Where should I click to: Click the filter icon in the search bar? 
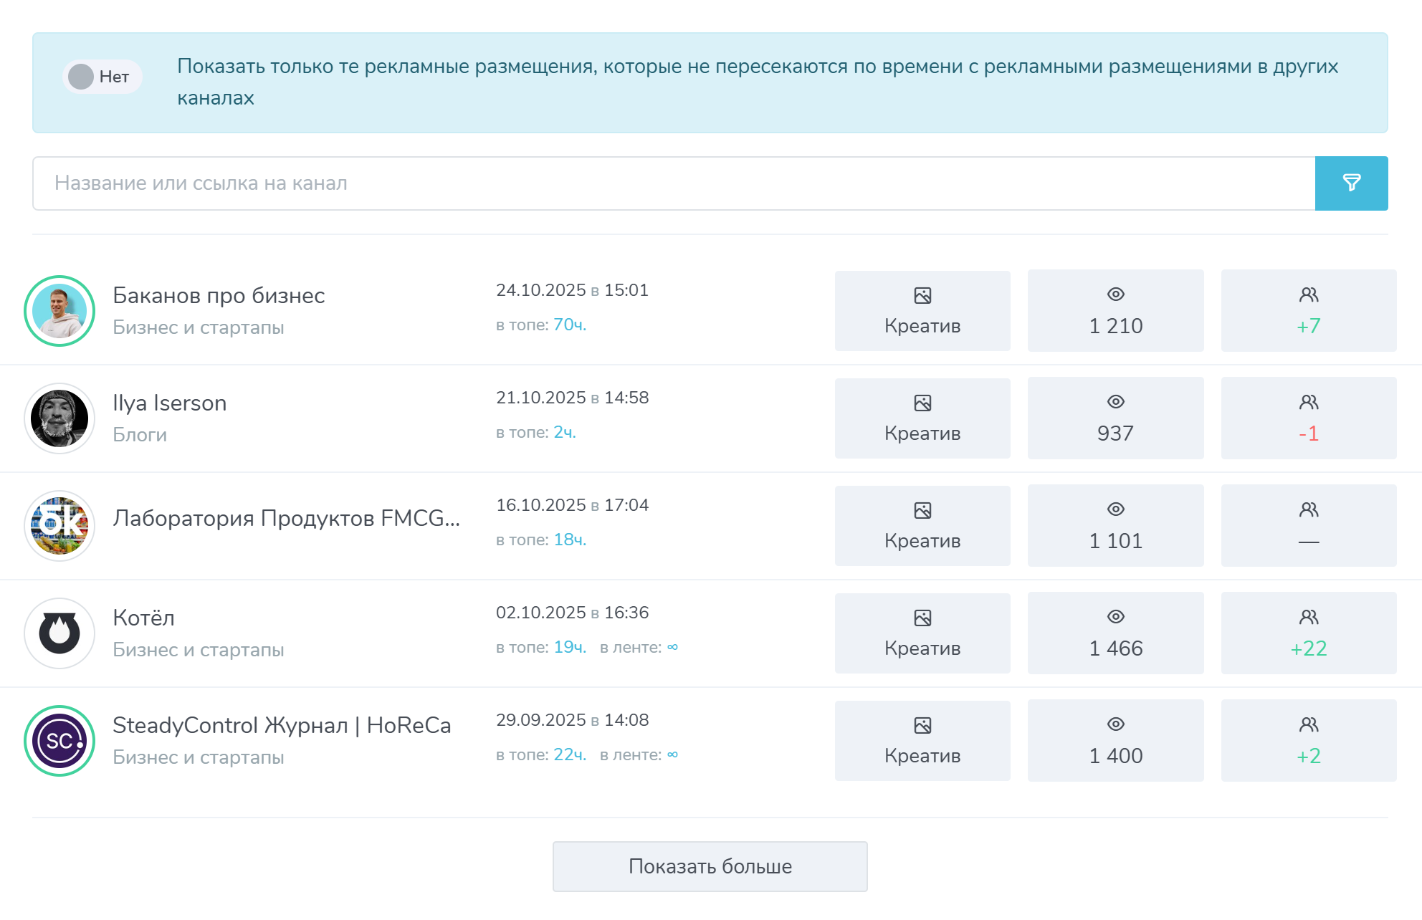pos(1352,183)
